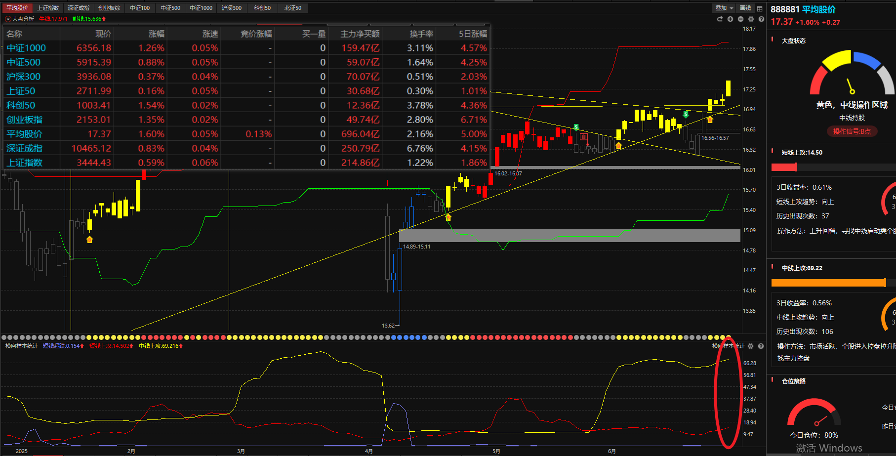This screenshot has height=456, width=896.
Task: Switch to 创业板综 tab
Action: tap(109, 8)
